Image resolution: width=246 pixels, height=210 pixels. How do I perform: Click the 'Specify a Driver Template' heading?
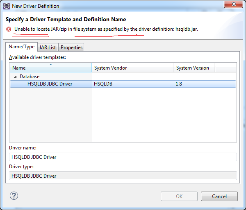66,19
